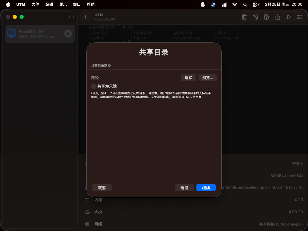The image size is (308, 231).
Task: Click the yellow minimize window button
Action: point(15,17)
